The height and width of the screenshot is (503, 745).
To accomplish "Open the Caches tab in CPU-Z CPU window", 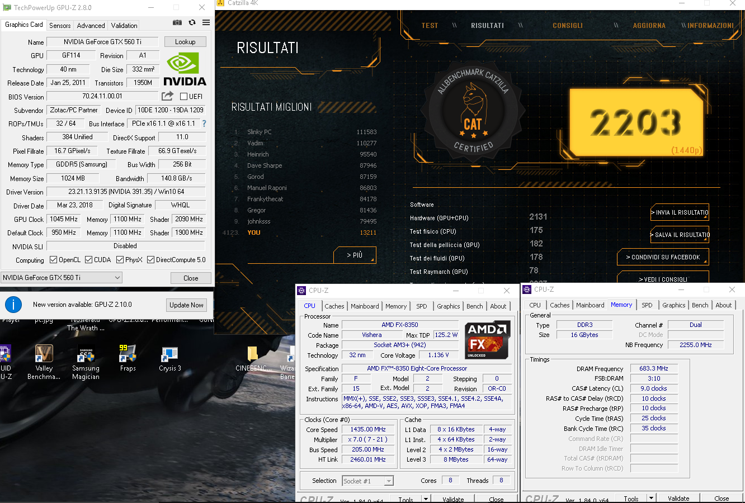I will click(x=334, y=306).
